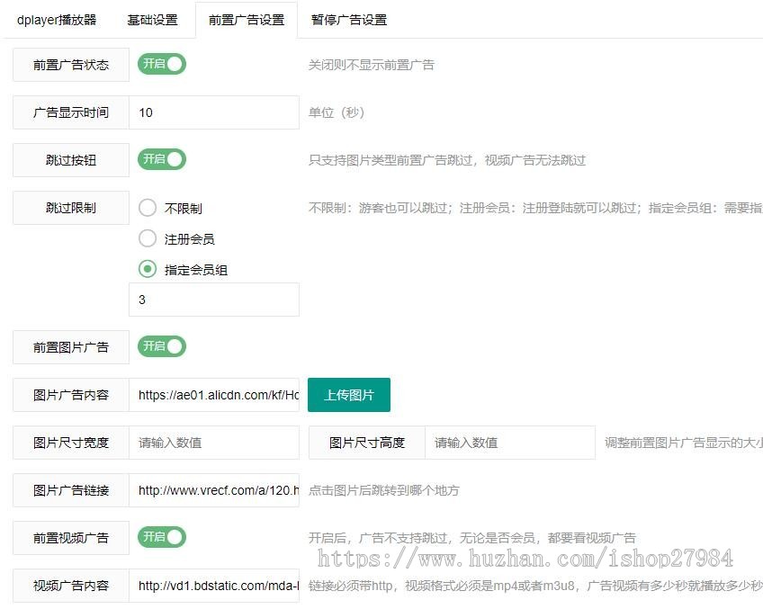Click the 上传图片 button

pos(349,395)
